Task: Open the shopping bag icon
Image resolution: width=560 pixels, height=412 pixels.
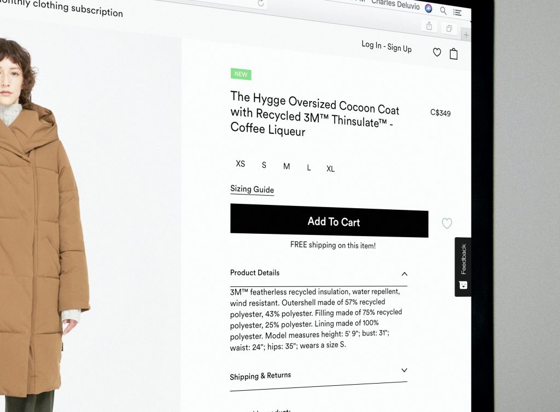Action: tap(453, 54)
